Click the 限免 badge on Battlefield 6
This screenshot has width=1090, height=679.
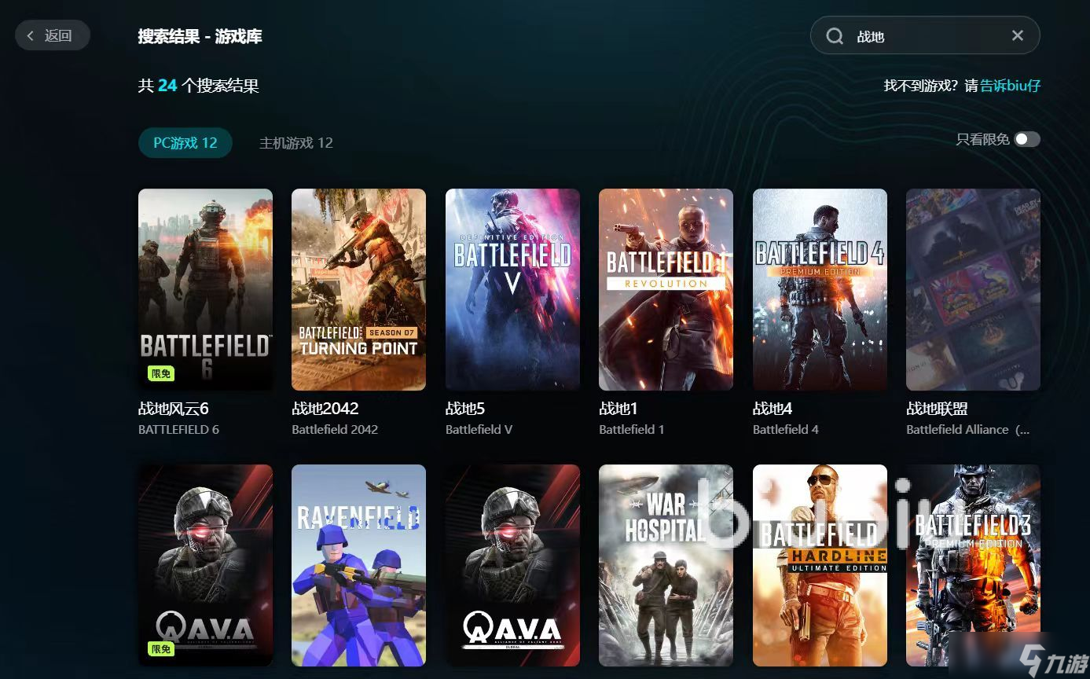tap(161, 373)
